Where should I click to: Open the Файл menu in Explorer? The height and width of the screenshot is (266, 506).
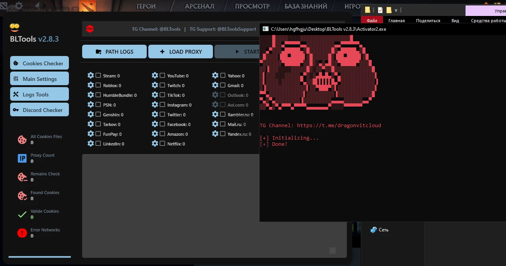coord(372,21)
